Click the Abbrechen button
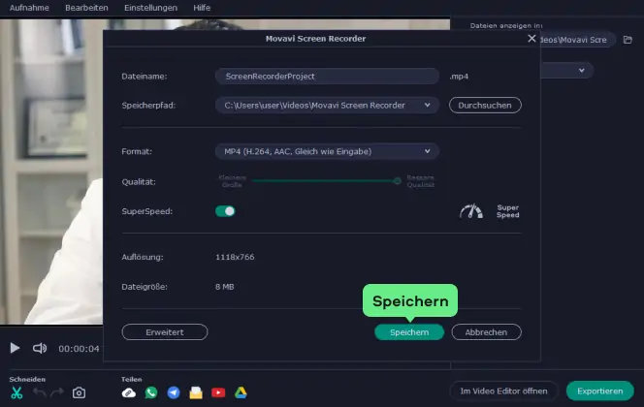 486,332
